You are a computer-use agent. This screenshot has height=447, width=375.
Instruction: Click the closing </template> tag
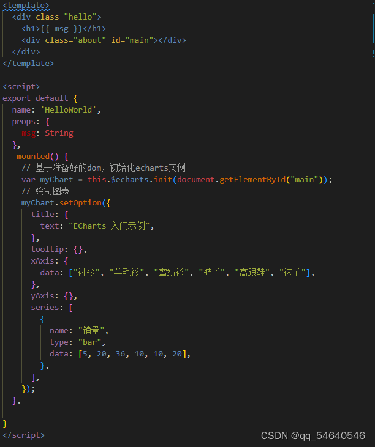pos(28,63)
